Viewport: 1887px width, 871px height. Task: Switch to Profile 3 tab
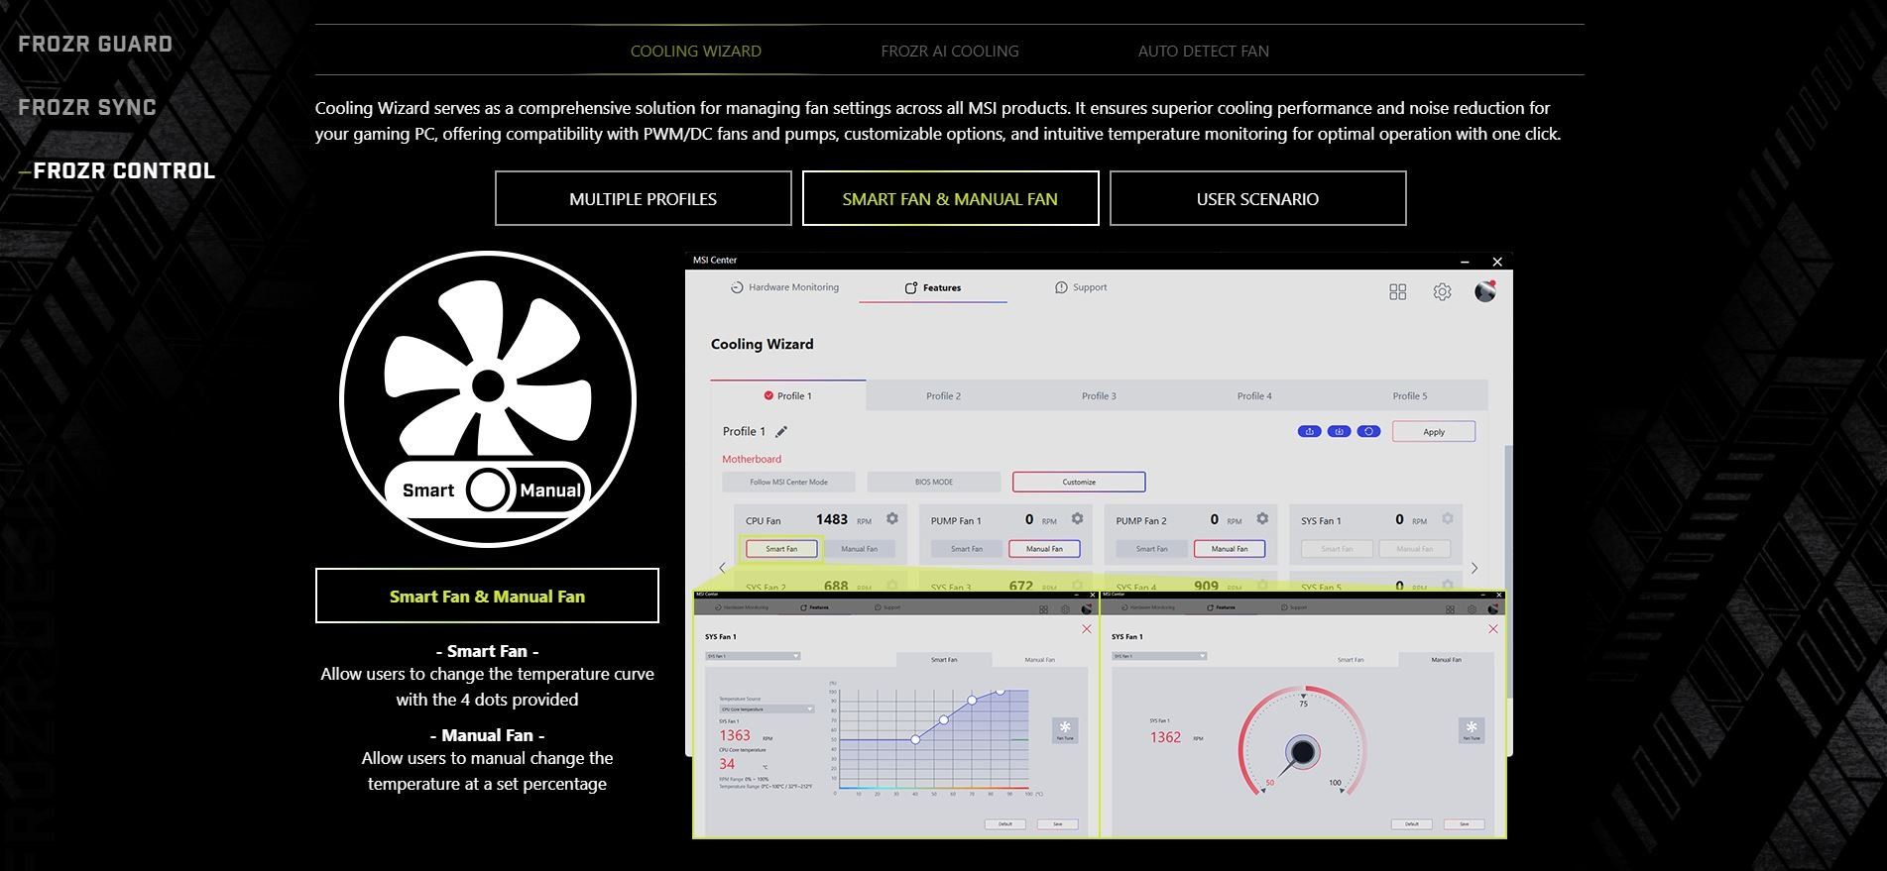(x=1099, y=395)
